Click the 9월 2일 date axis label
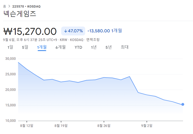This screenshot has height=134, width=193. point(147,125)
